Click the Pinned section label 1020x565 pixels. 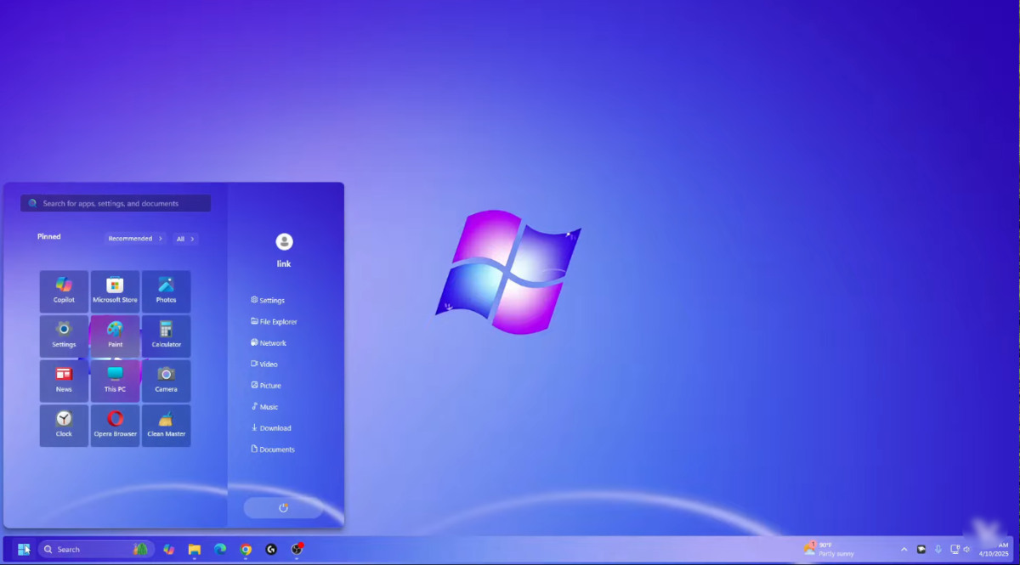49,236
